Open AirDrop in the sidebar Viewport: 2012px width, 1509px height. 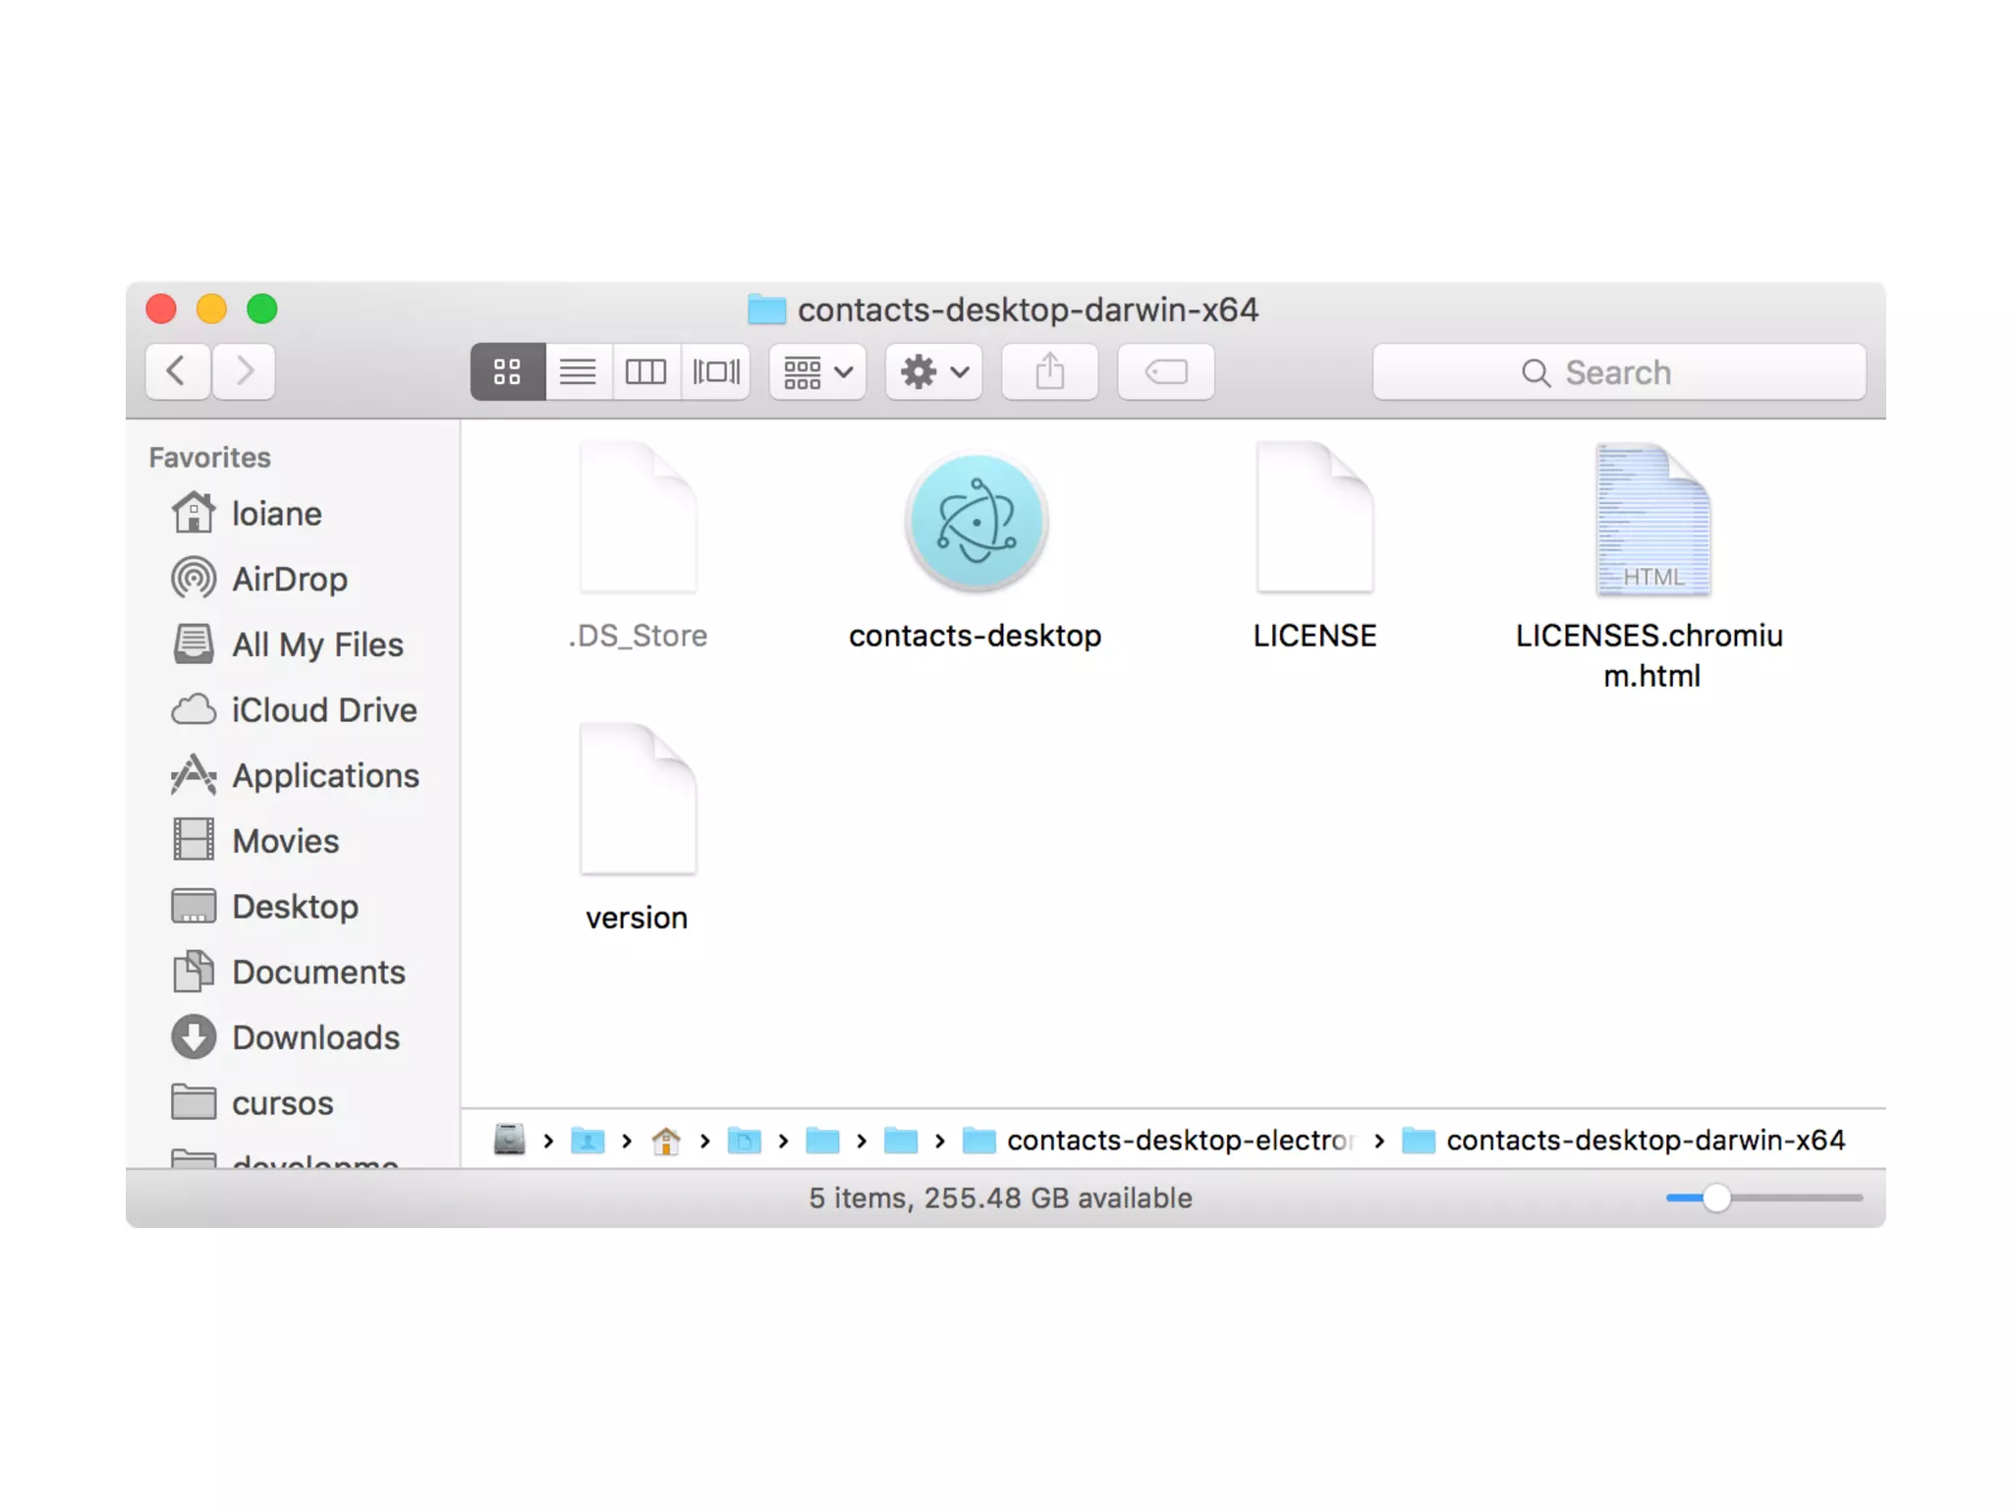click(x=289, y=579)
